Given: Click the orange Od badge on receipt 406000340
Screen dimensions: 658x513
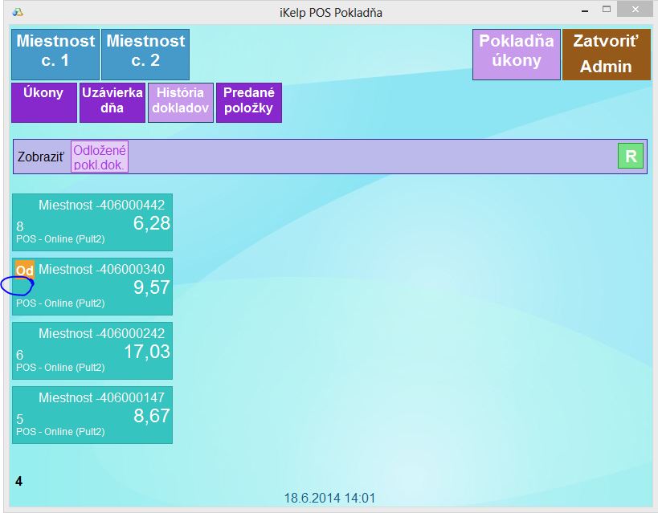Looking at the screenshot, I should (25, 270).
